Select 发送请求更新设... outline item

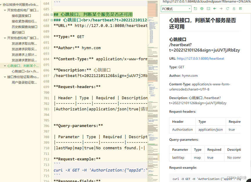(x=24, y=60)
